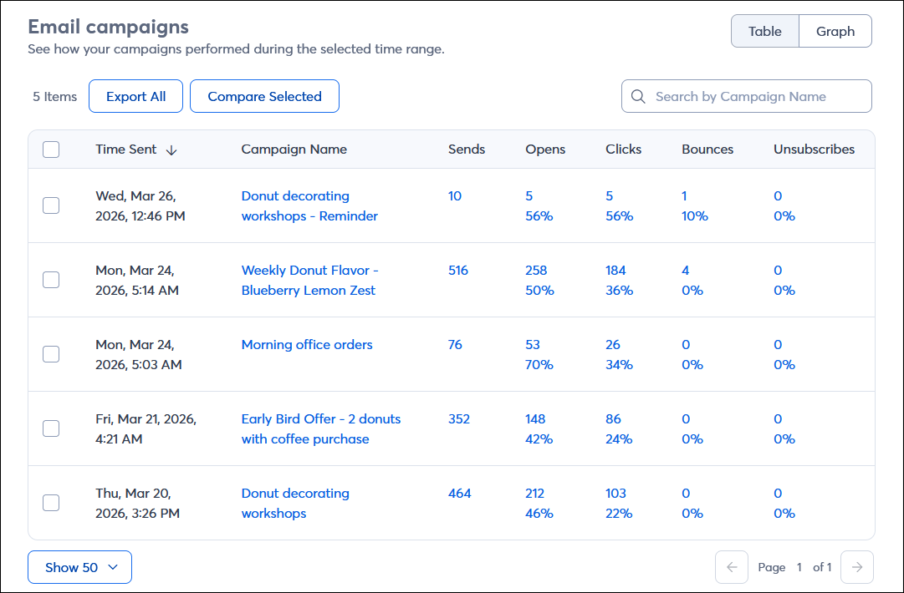Check the Morning office orders row checkbox
Viewport: 904px width, 593px height.
pyautogui.click(x=51, y=354)
